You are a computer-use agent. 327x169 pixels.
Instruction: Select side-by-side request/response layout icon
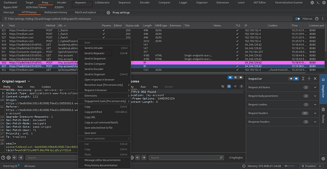click(x=230, y=77)
